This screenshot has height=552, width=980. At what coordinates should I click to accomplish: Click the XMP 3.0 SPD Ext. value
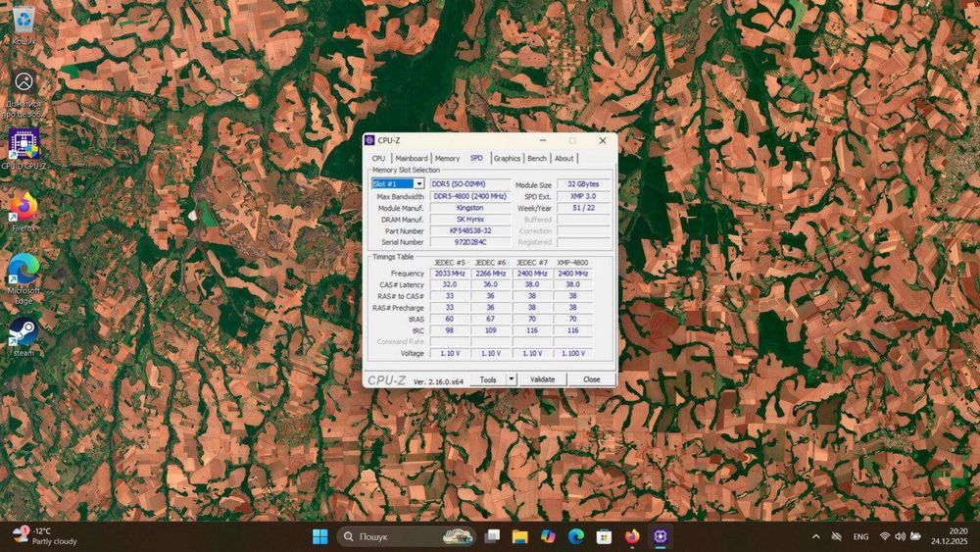click(x=583, y=196)
